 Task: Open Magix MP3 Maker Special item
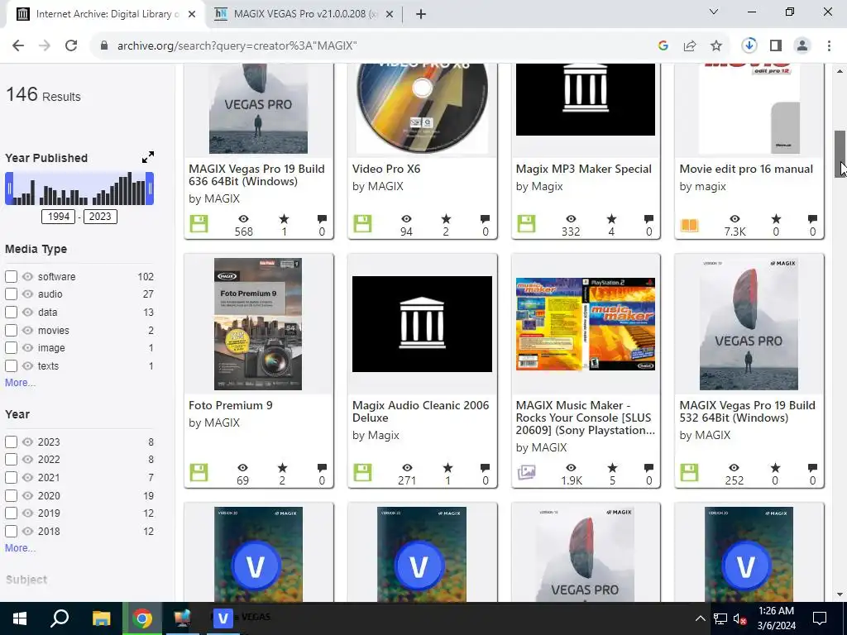(x=583, y=169)
